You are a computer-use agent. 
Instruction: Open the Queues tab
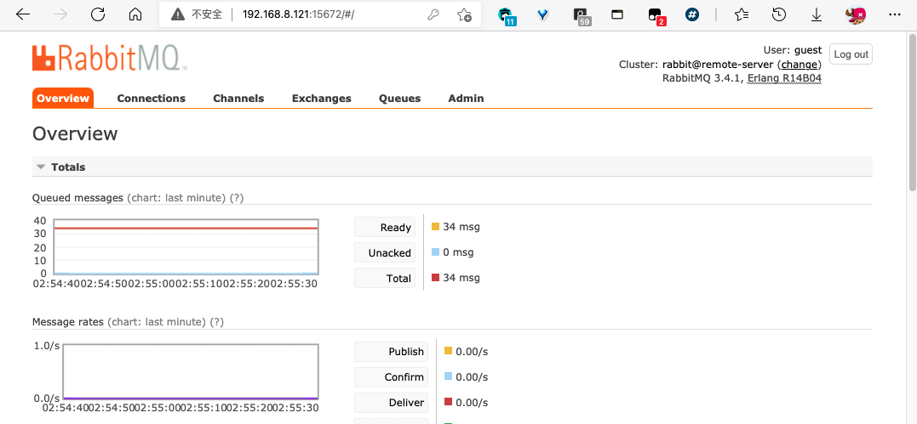pyautogui.click(x=400, y=98)
